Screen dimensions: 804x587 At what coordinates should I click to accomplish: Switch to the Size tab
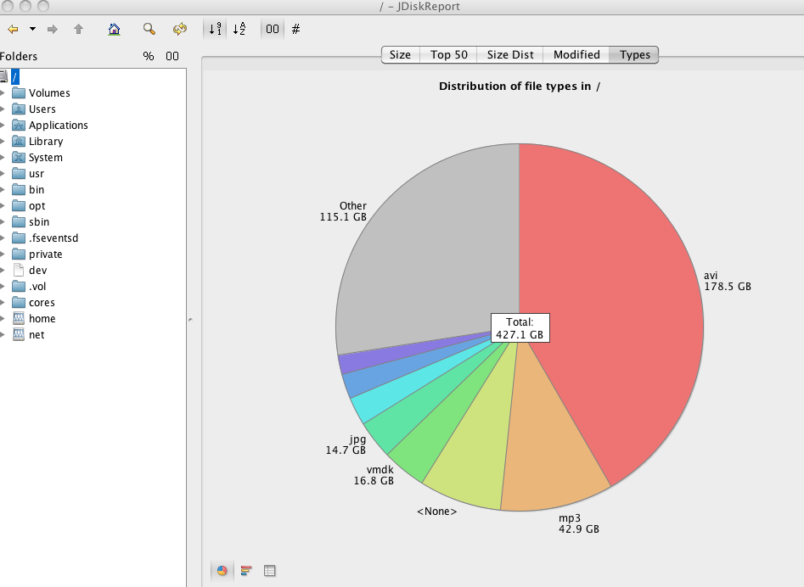[x=400, y=55]
